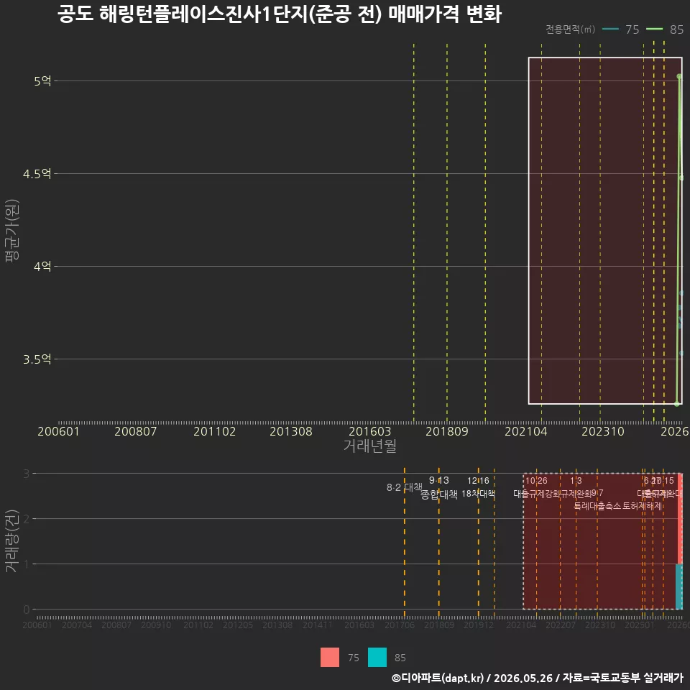
Task: Click the 1·3 policy date annotation
Action: coord(576,481)
